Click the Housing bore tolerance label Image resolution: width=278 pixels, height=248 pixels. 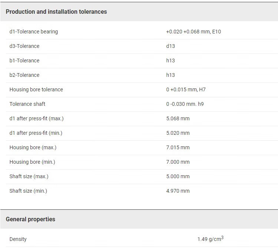(36, 89)
